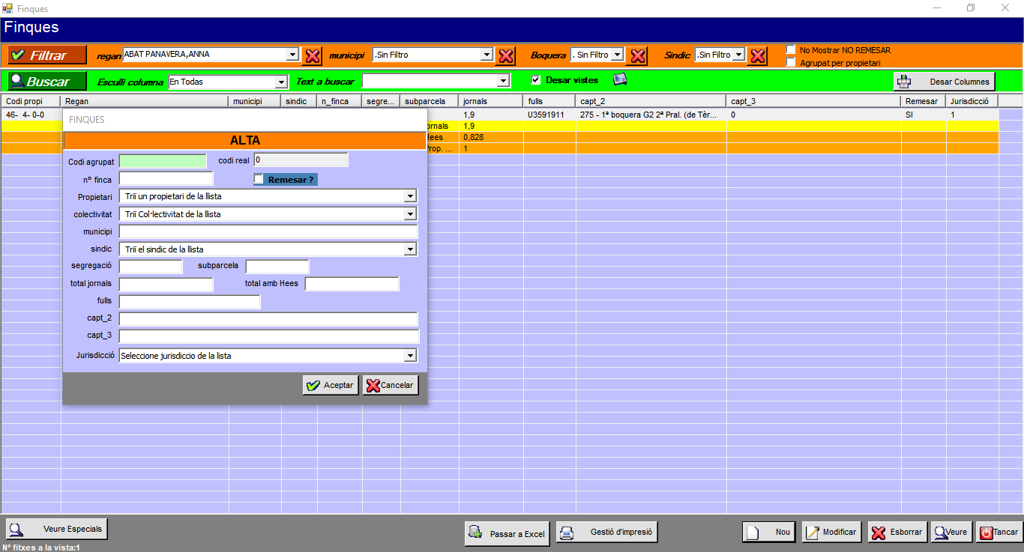Sort by the jornals column header
Image resolution: width=1024 pixels, height=552 pixels.
click(490, 101)
